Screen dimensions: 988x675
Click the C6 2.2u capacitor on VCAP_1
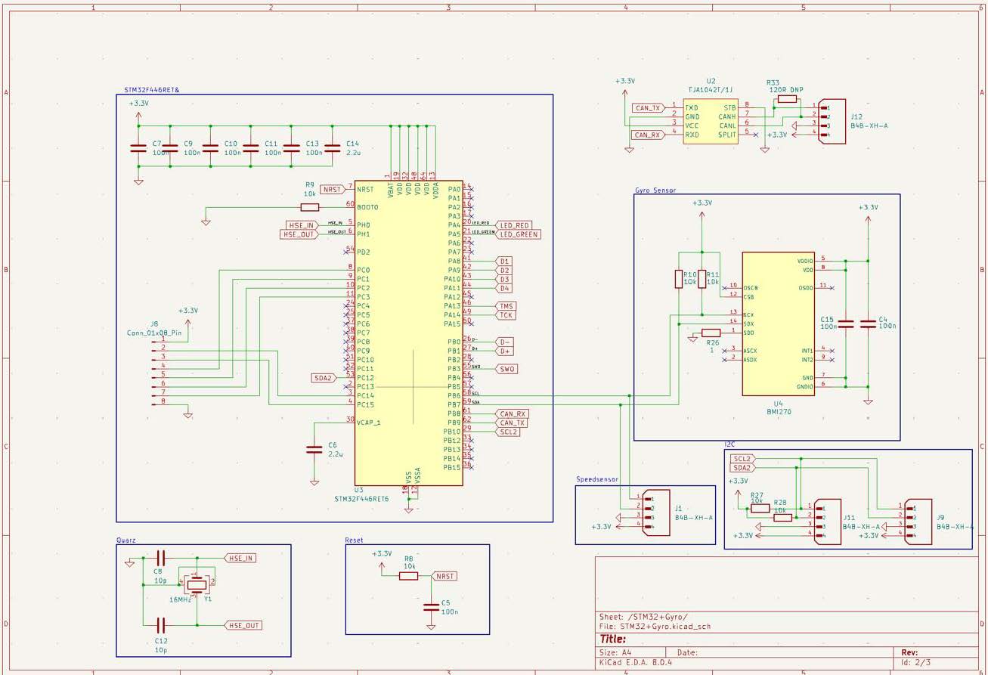click(314, 450)
